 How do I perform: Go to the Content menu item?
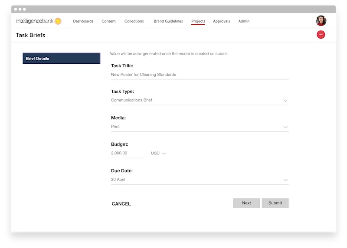109,21
